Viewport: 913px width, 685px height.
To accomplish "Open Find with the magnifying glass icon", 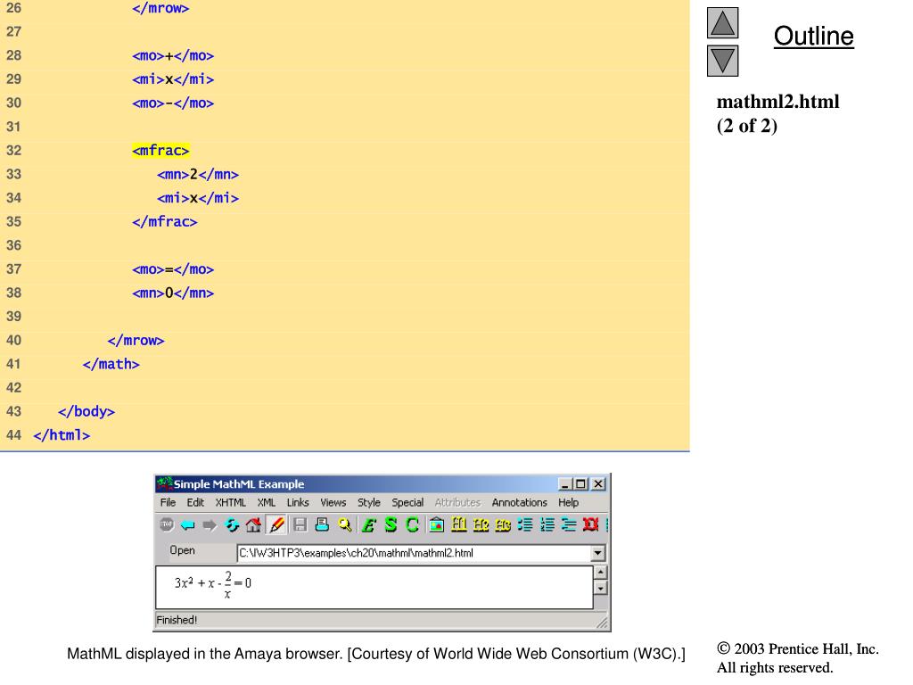I will click(345, 524).
